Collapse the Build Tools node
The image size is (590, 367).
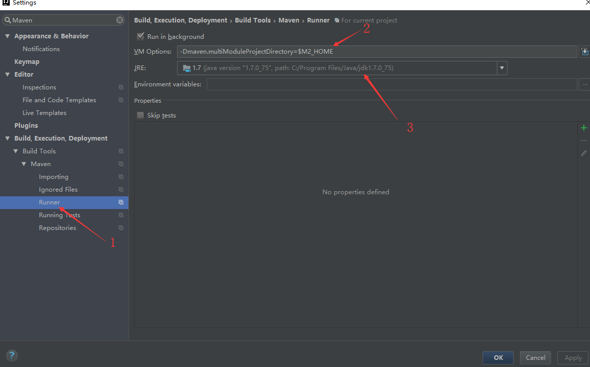16,151
